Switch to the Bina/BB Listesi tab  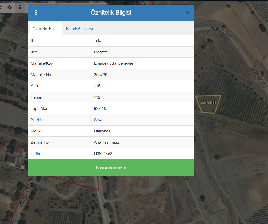pos(79,29)
